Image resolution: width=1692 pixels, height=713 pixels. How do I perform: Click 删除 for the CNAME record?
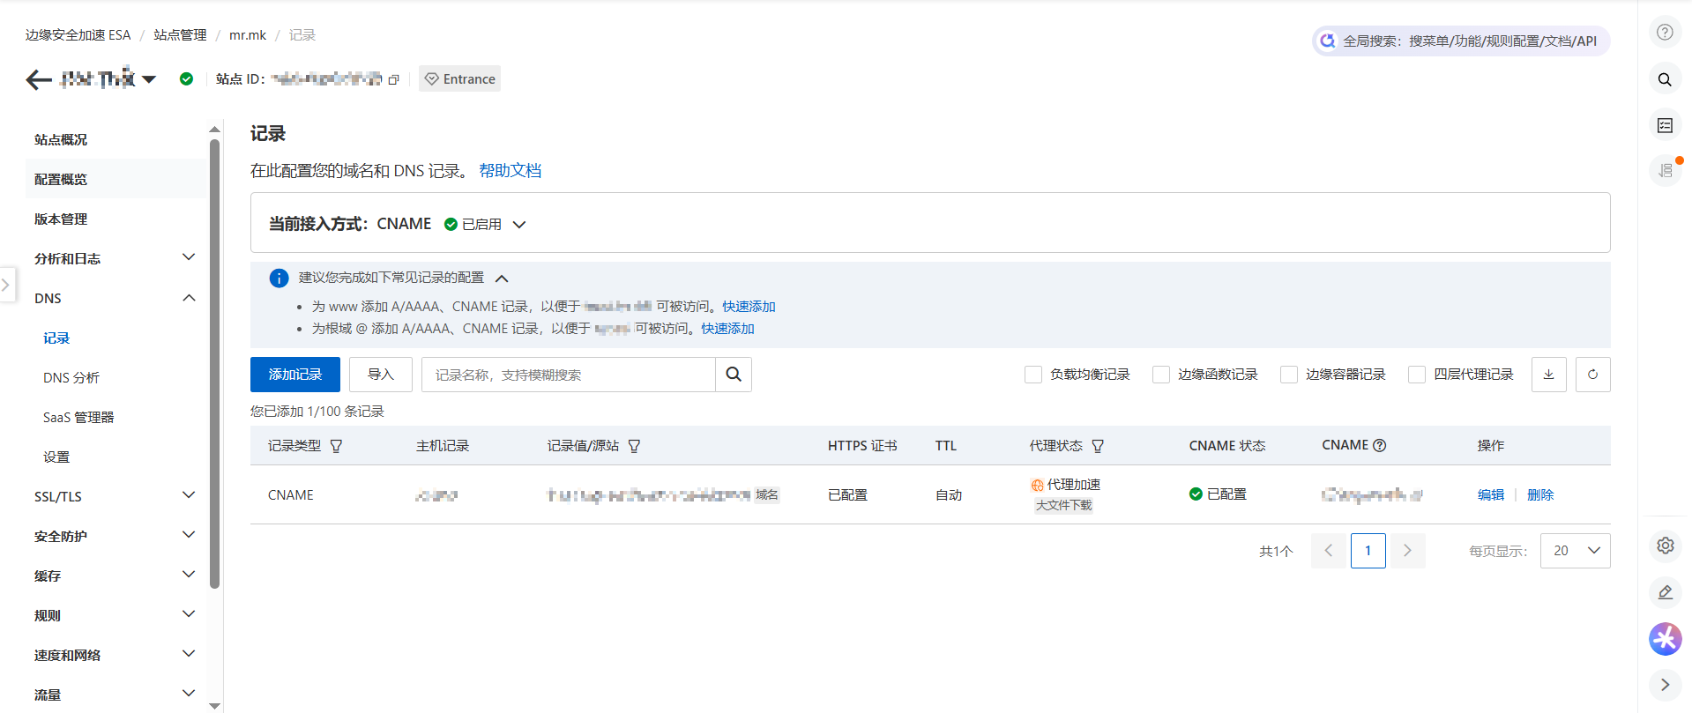[1540, 494]
